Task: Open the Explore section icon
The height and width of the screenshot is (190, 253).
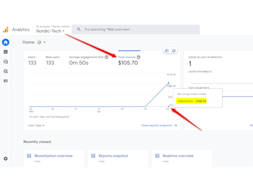Action: click(6, 62)
